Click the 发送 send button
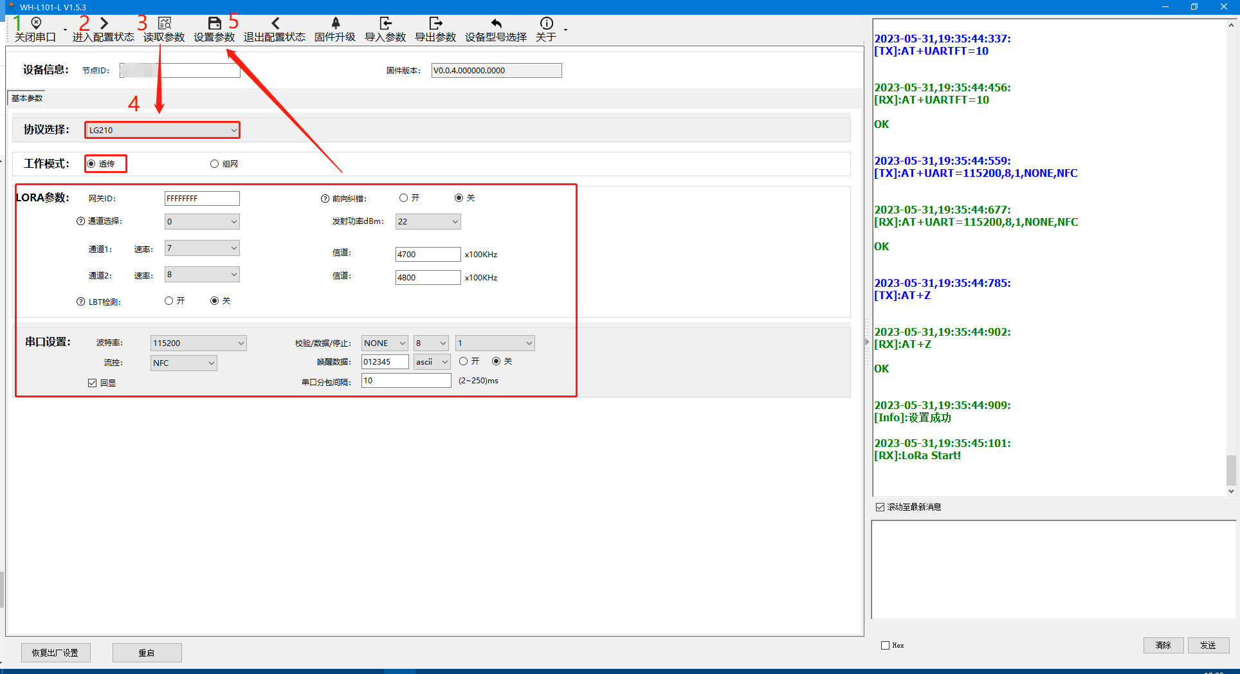Image resolution: width=1240 pixels, height=674 pixels. click(1208, 645)
